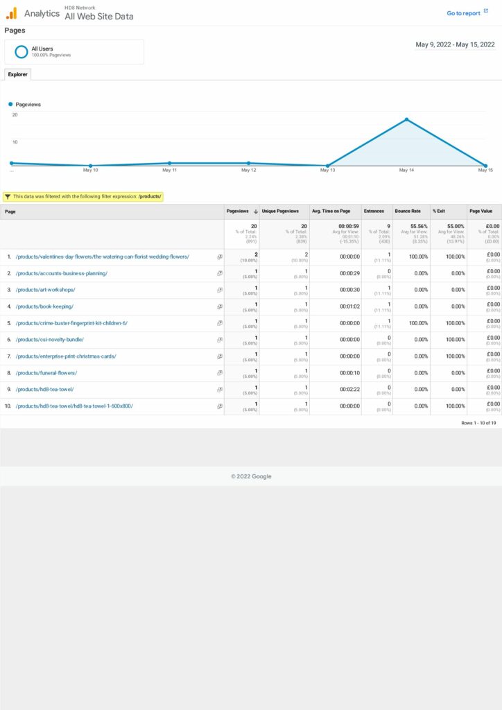Open the date range May 9 - May 15
Image resolution: width=502 pixels, height=710 pixels.
coord(455,45)
